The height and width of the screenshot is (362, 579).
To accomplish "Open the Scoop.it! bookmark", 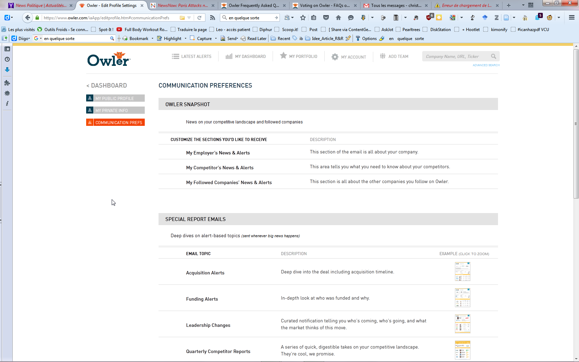I will 286,29.
